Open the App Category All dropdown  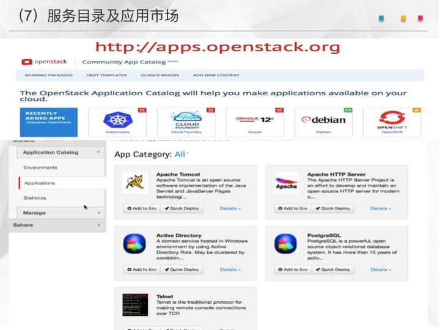pos(182,155)
